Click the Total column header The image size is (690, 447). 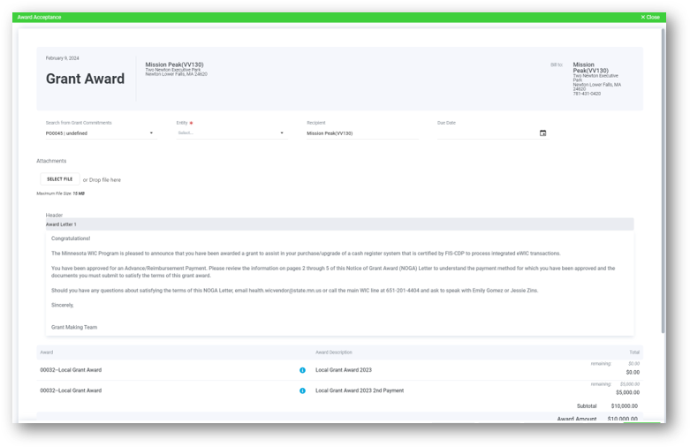[634, 352]
